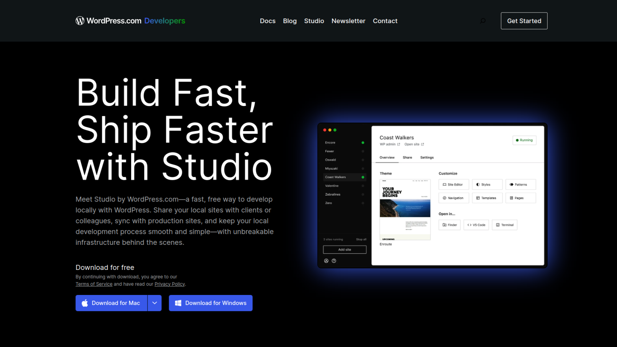The image size is (617, 347).
Task: Open the site in VS Code
Action: pos(476,225)
